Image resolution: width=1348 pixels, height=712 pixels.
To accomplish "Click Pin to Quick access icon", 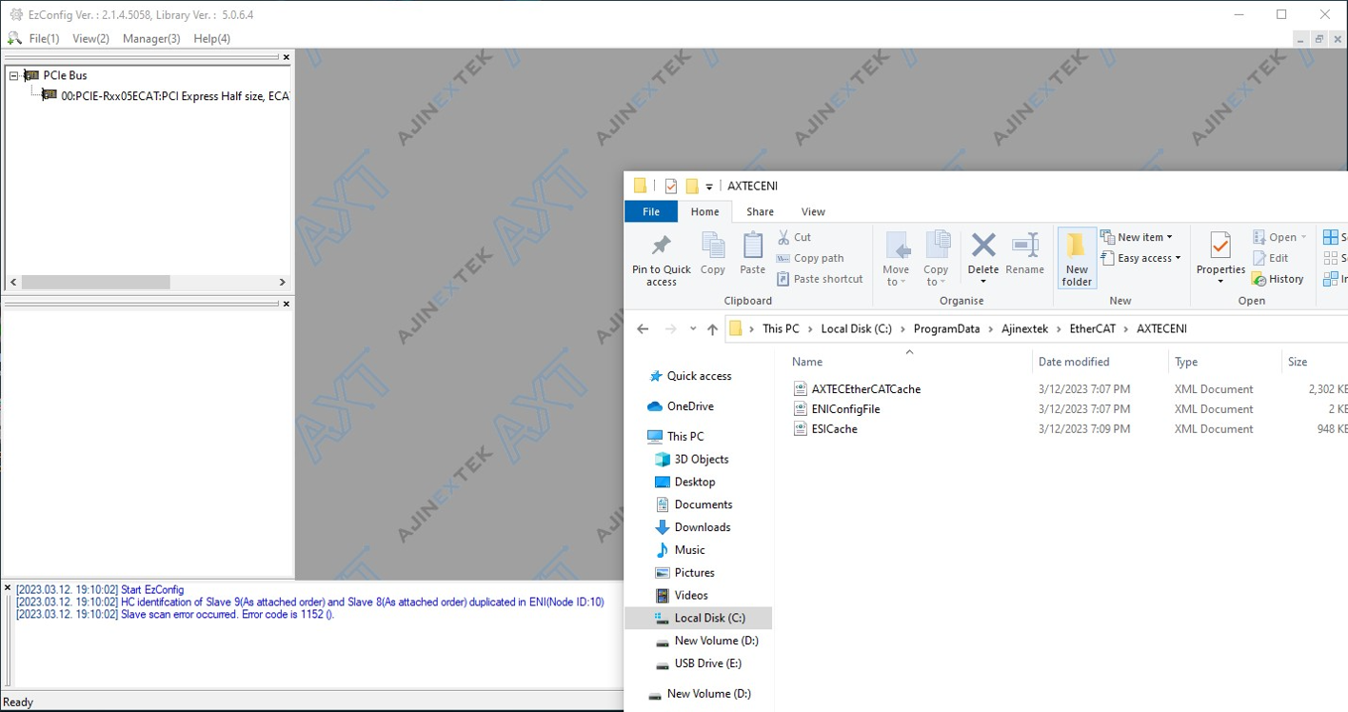I will click(x=661, y=246).
